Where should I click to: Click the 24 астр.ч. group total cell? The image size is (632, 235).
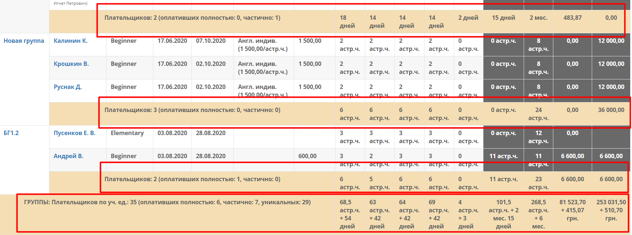[538, 114]
